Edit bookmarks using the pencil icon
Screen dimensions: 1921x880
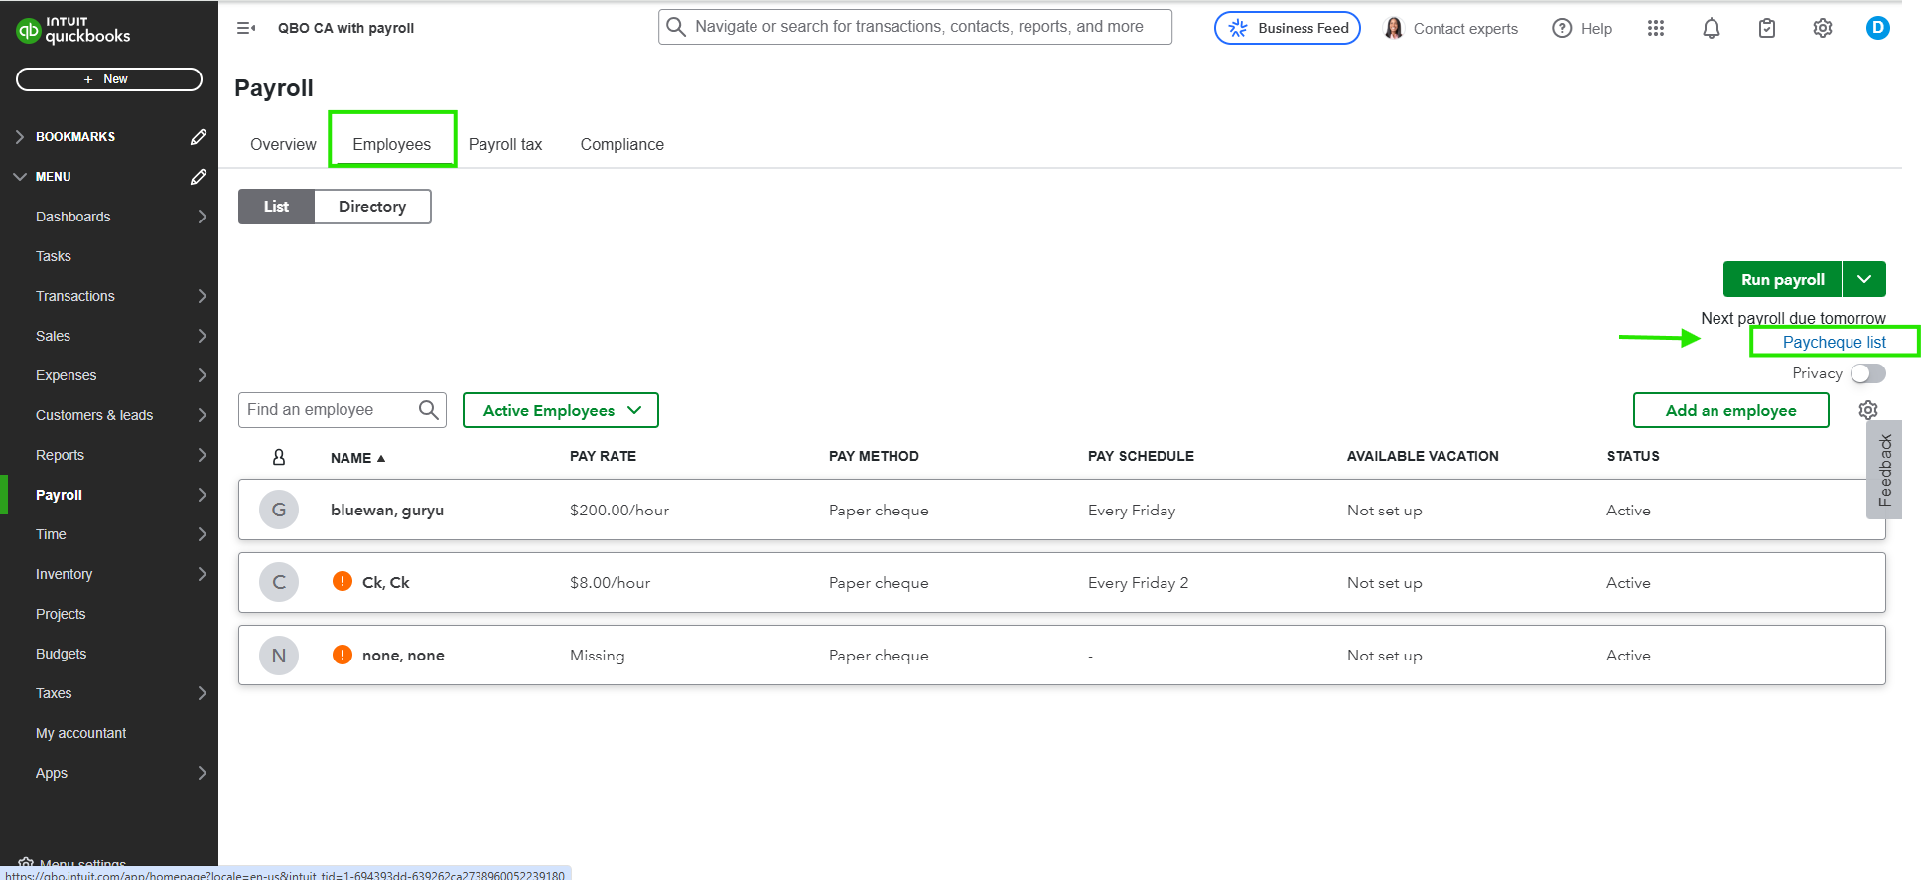click(x=199, y=137)
